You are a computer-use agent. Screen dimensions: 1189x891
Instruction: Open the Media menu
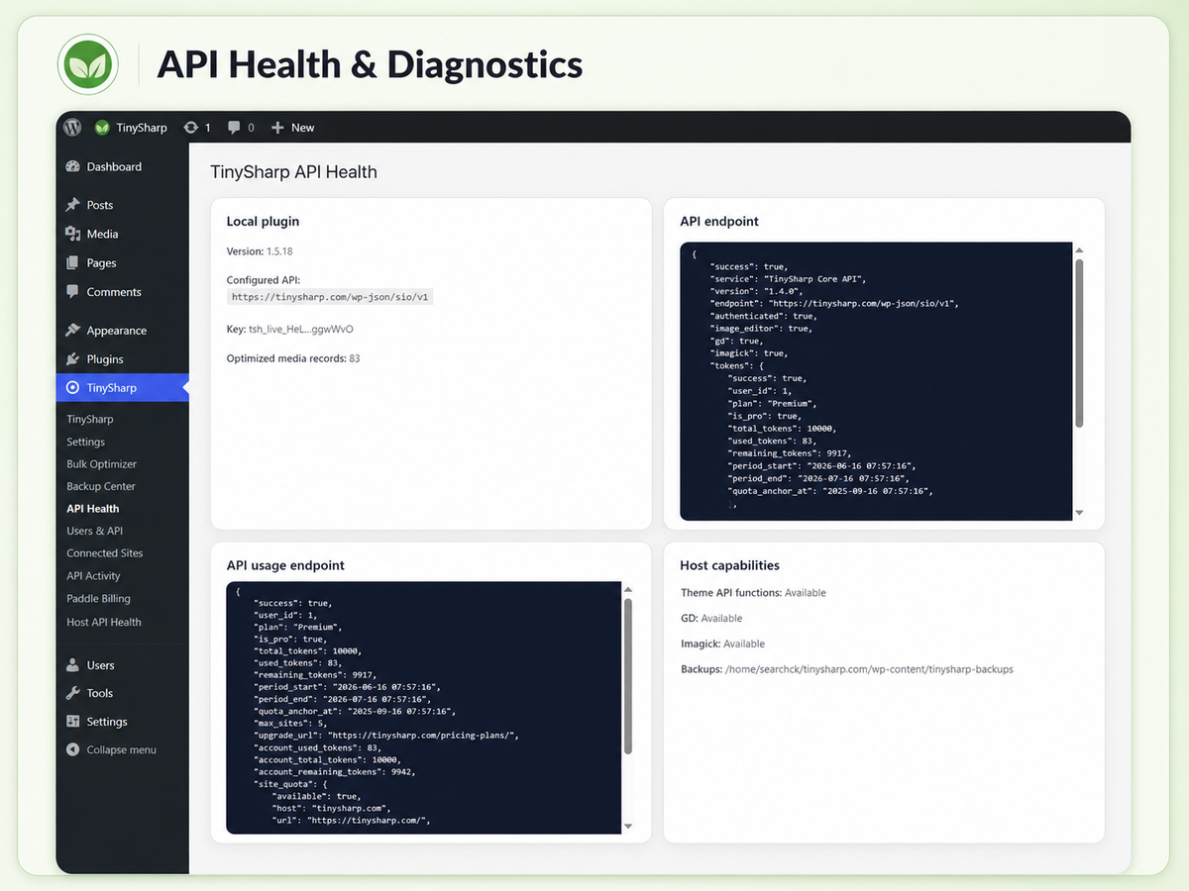102,235
